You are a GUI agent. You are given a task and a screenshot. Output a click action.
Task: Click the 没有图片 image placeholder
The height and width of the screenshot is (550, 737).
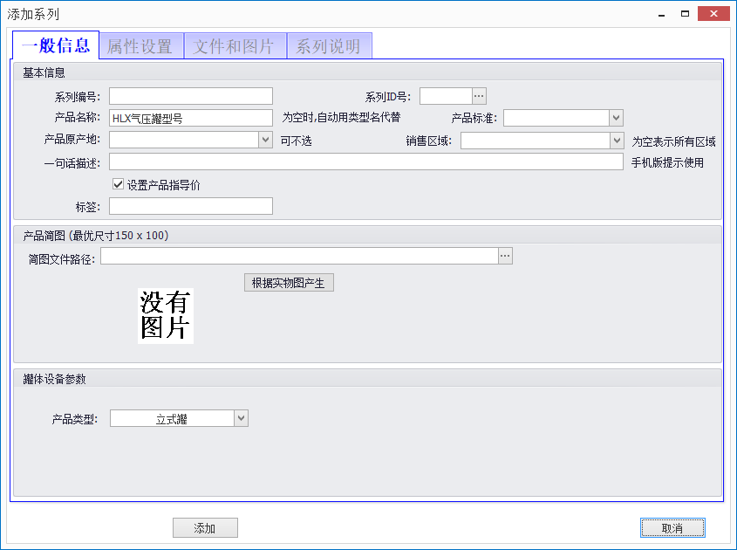pos(165,315)
